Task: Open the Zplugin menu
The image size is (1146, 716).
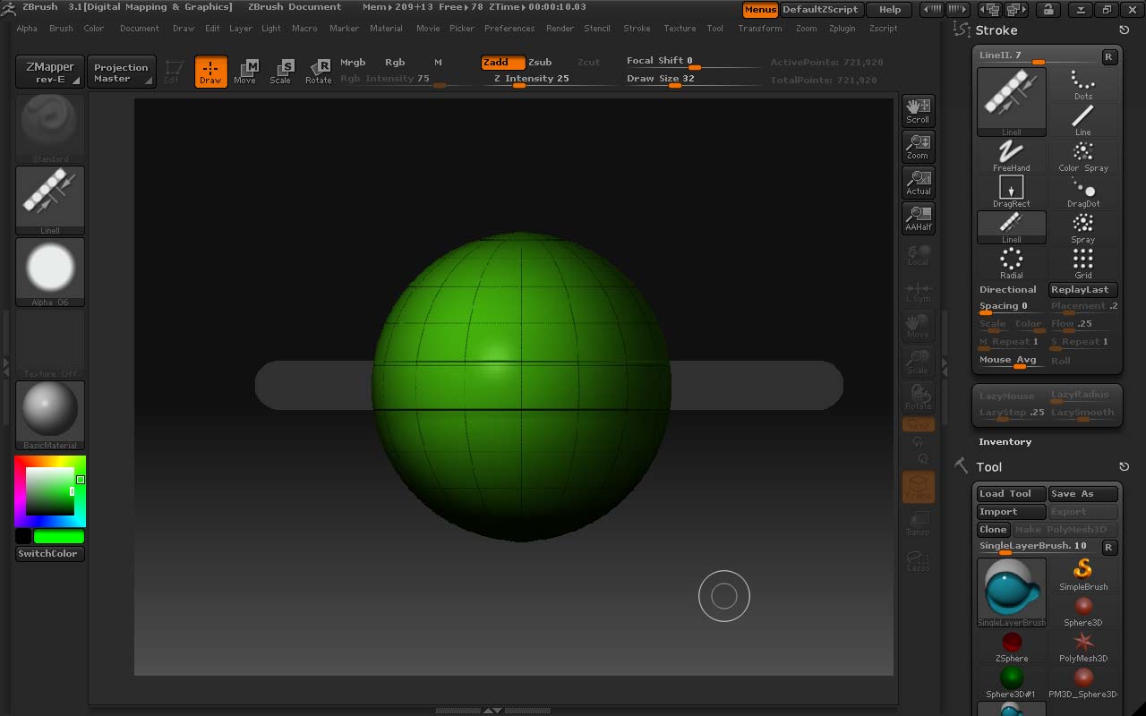Action: [x=842, y=29]
